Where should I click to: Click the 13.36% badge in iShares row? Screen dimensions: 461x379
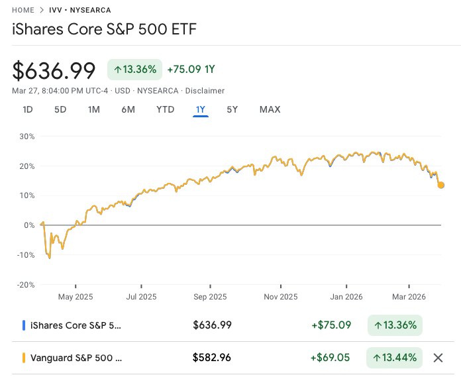pos(395,325)
